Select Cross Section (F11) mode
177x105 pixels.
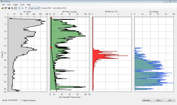pyautogui.click(x=59, y=8)
